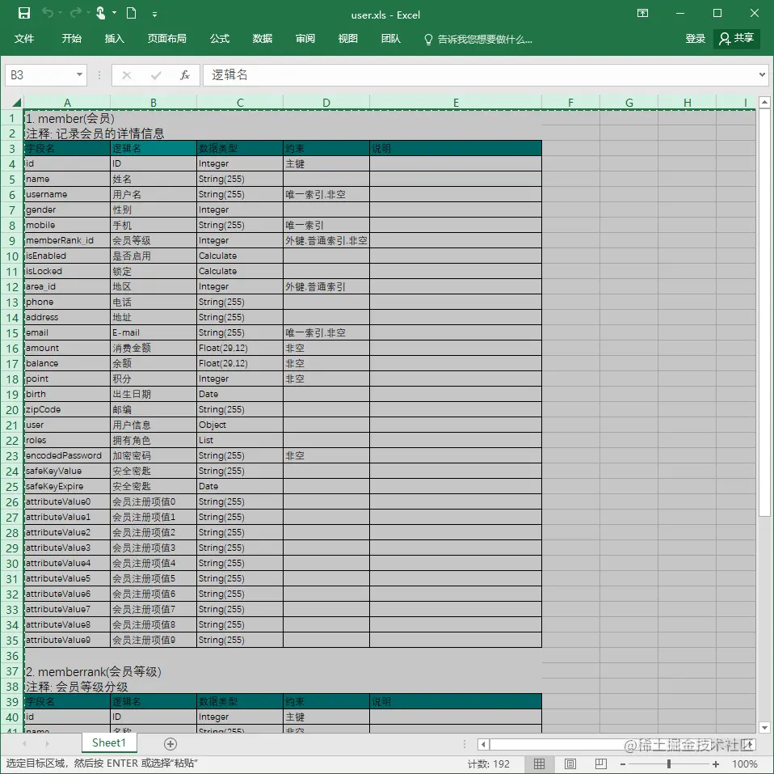Select cell with text '唯一索引.非空' in row 6
The height and width of the screenshot is (774, 774).
click(x=326, y=194)
